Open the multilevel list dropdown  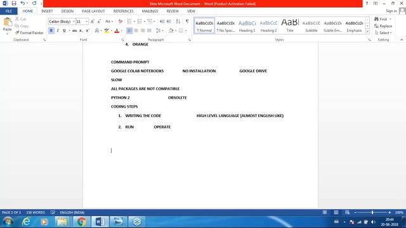click(x=154, y=22)
